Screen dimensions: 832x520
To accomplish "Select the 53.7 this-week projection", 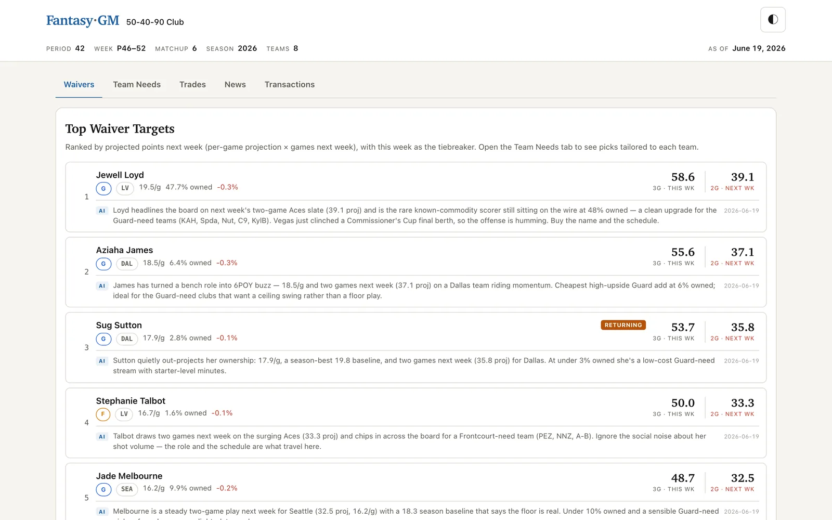I will point(683,328).
